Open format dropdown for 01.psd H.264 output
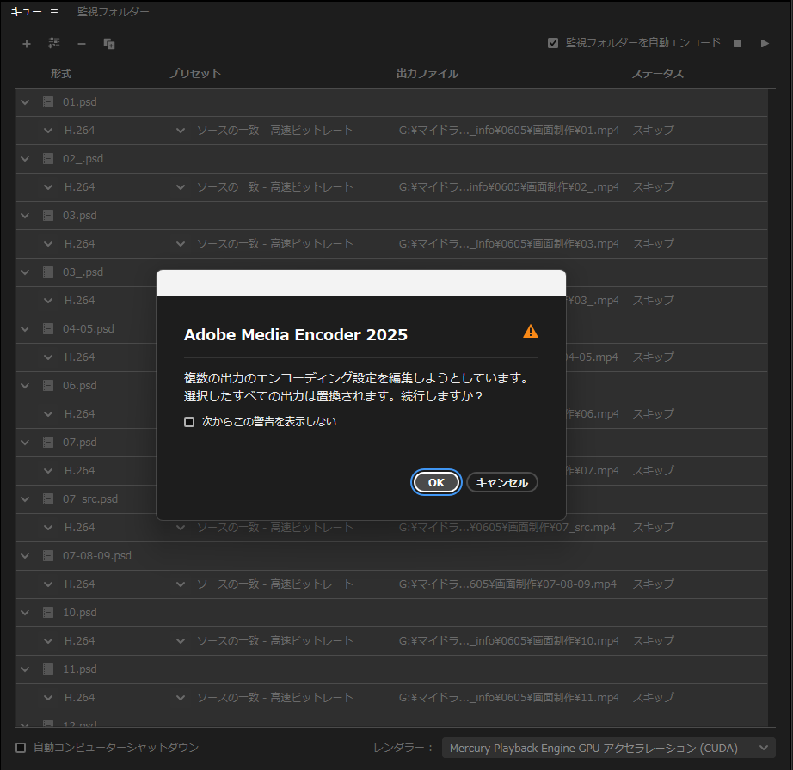The width and height of the screenshot is (793, 770). tap(48, 131)
